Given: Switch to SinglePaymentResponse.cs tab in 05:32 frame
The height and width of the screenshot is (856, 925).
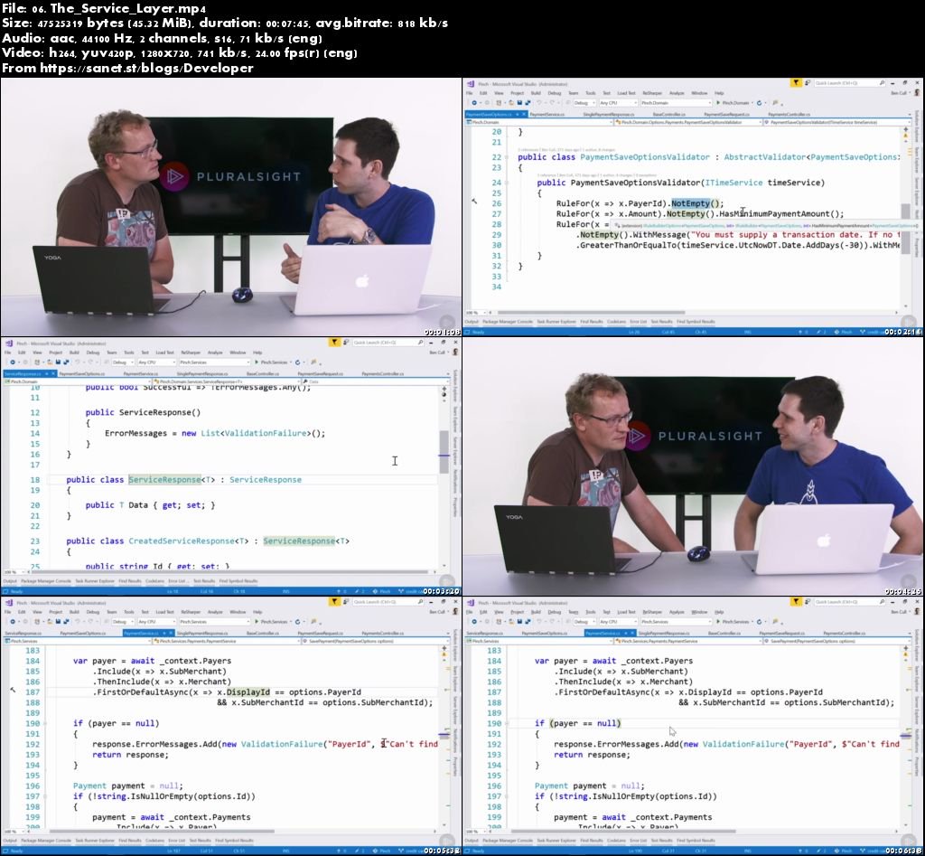Looking at the screenshot, I should (x=202, y=633).
